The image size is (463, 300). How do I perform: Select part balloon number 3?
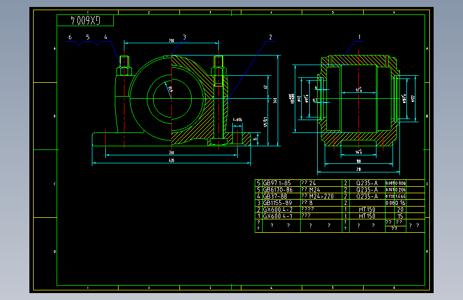tap(185, 37)
